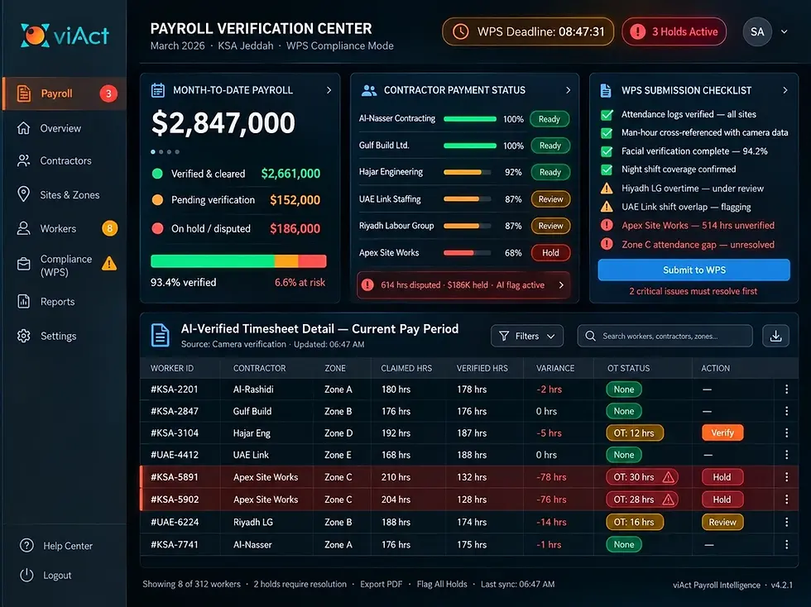
Task: Click the SA user avatar
Action: coord(757,31)
